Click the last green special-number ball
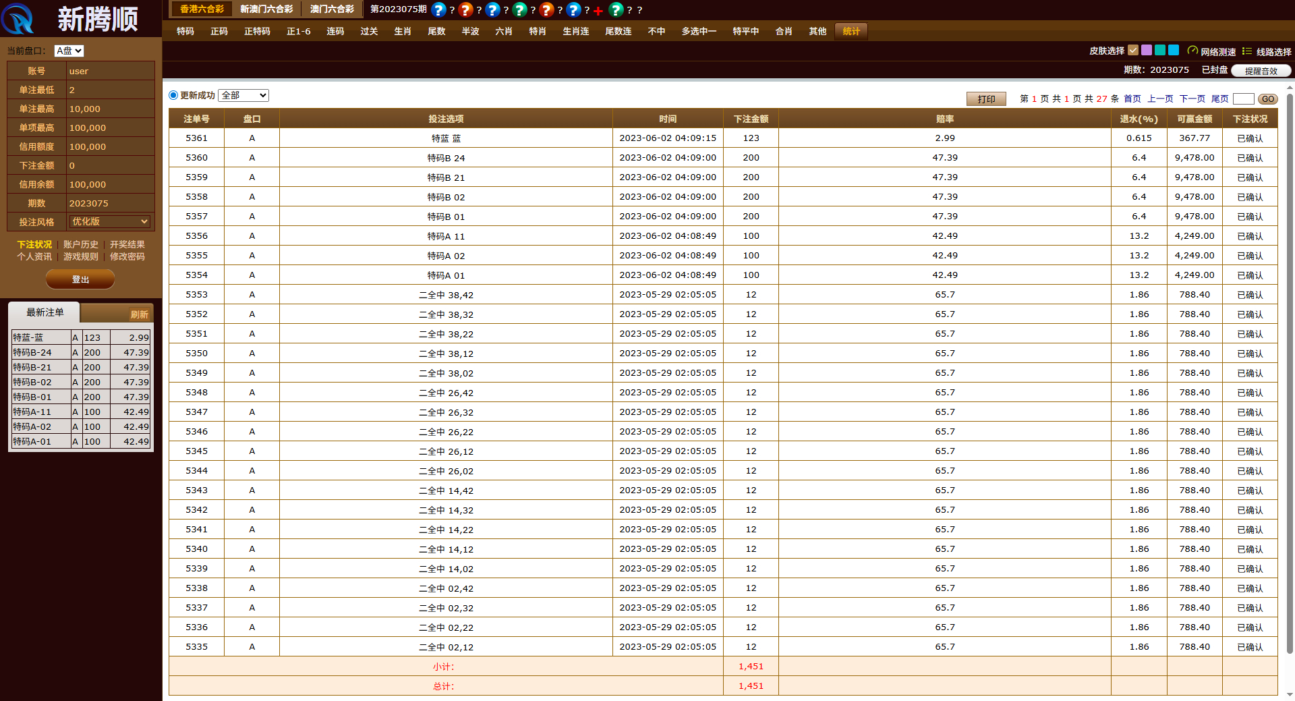Viewport: 1295px width, 701px height. click(616, 9)
